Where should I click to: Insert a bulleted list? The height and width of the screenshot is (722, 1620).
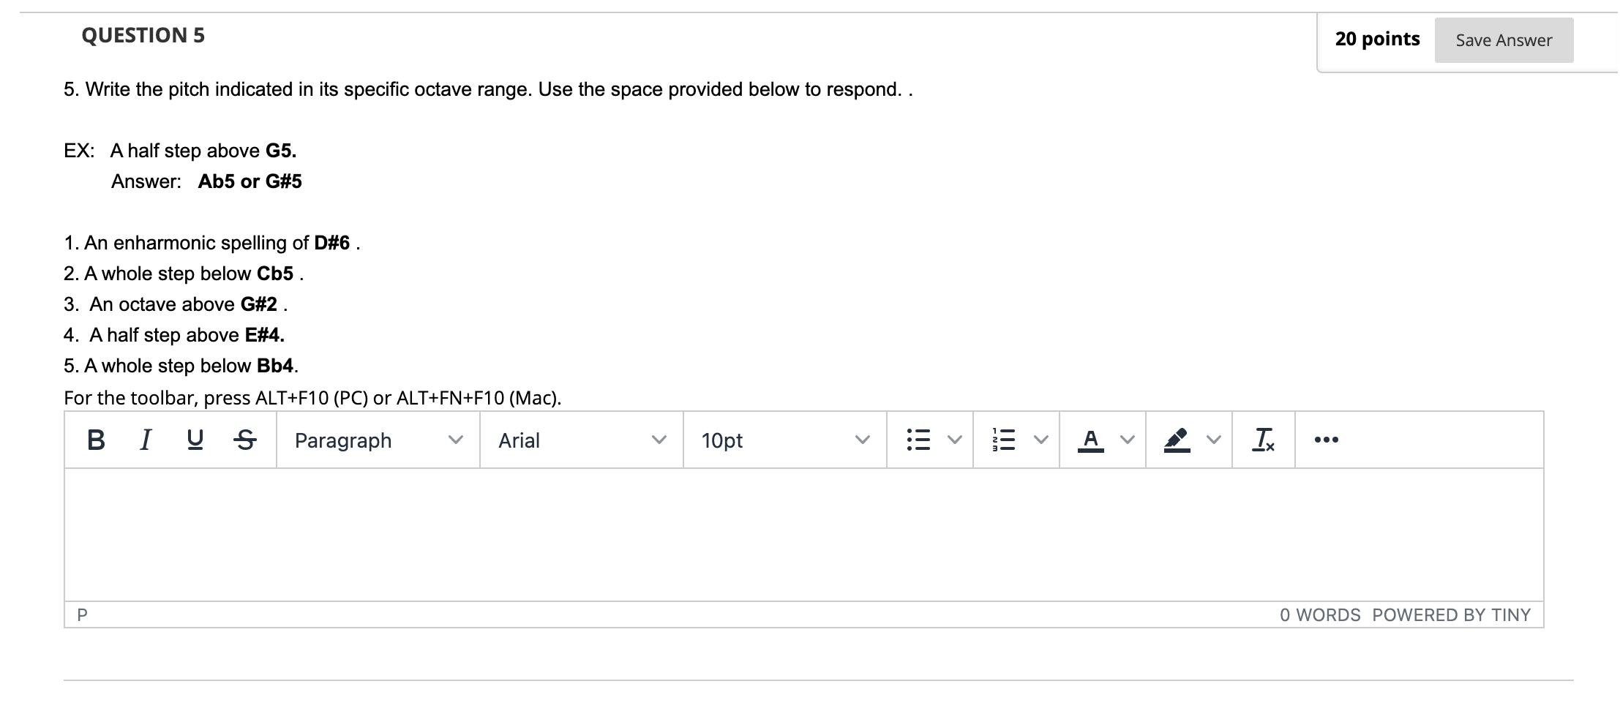[918, 440]
